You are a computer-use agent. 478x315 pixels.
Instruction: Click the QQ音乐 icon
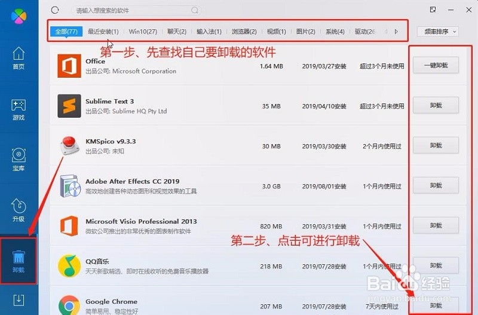[69, 266]
